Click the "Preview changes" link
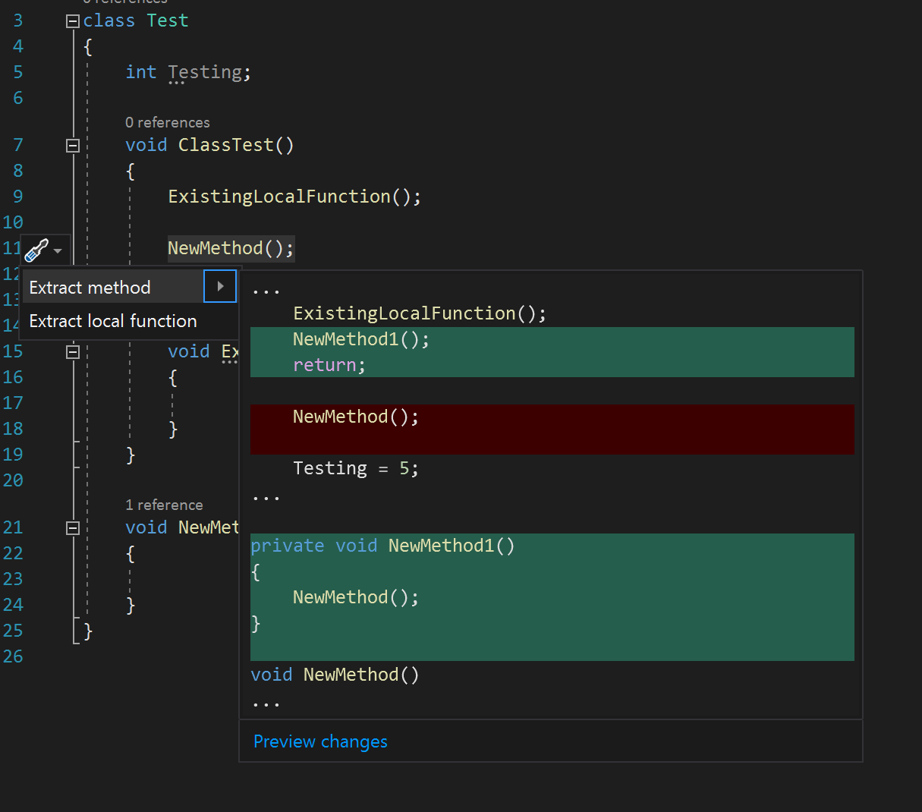 (319, 741)
